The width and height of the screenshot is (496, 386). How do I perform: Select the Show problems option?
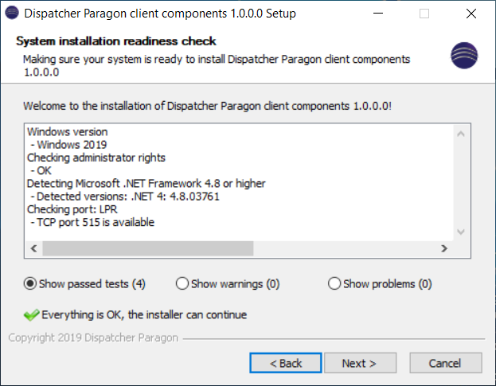pos(334,284)
